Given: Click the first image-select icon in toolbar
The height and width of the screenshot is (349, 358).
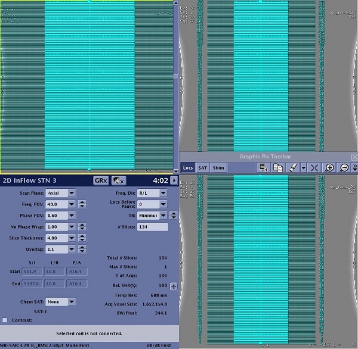Looking at the screenshot, I should [263, 168].
